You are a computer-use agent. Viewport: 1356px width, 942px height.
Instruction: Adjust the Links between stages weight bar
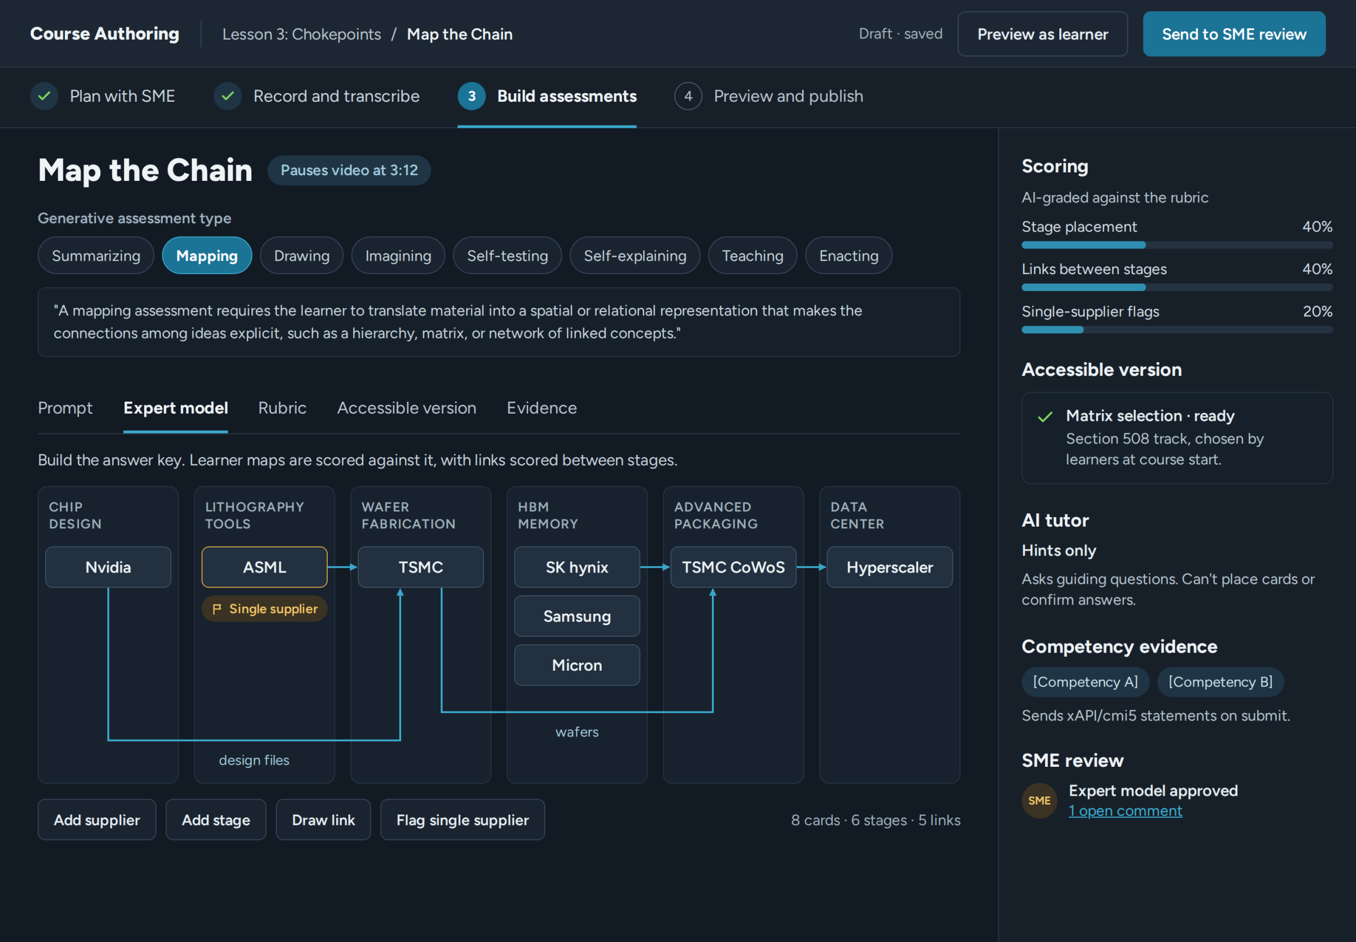click(1177, 288)
